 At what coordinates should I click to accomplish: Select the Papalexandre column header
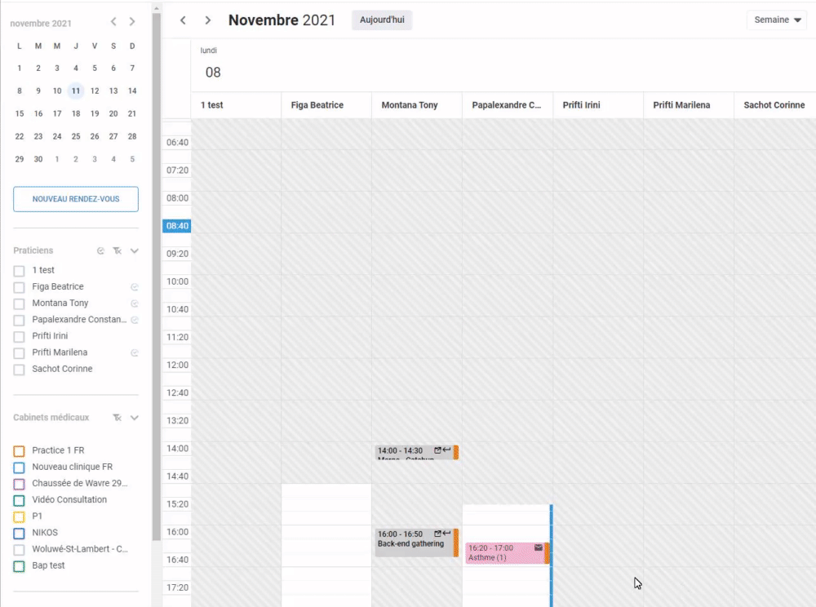tap(507, 105)
